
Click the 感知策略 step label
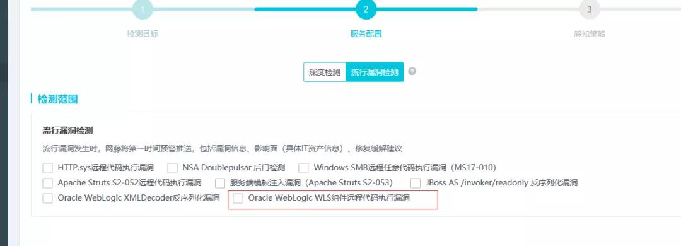point(590,34)
